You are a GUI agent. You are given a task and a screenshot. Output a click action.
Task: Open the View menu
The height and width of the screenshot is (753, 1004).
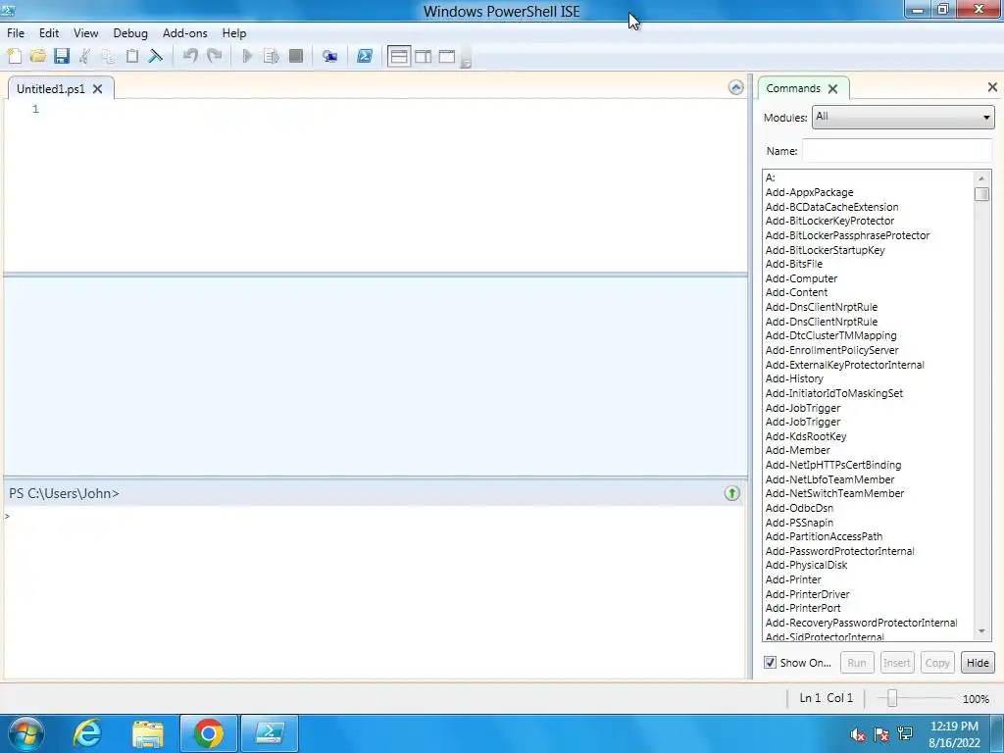(86, 33)
